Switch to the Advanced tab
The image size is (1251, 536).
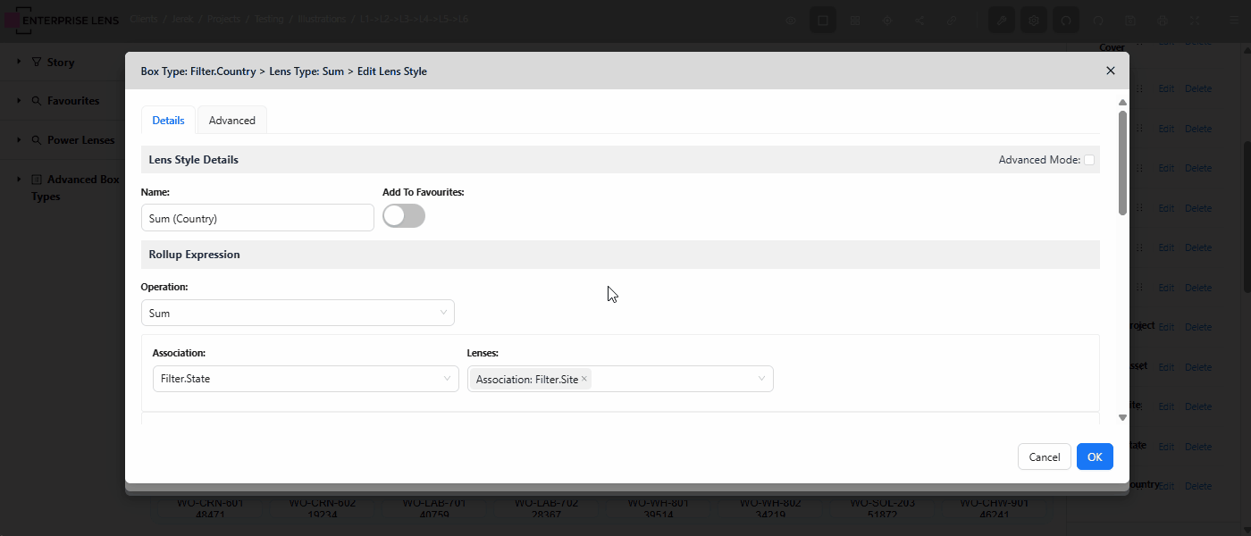tap(231, 121)
